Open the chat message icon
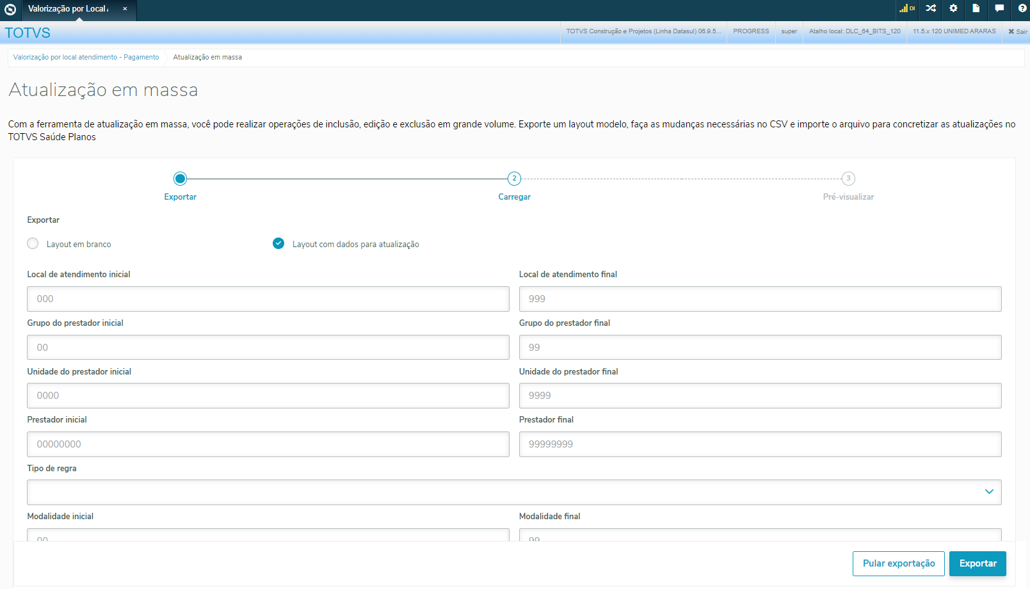Image resolution: width=1030 pixels, height=589 pixels. [x=999, y=8]
